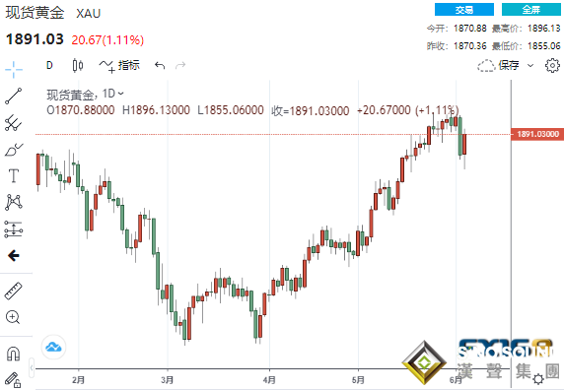Open the 指标 indicators menu
Screen dimensions: 564x390
click(119, 65)
